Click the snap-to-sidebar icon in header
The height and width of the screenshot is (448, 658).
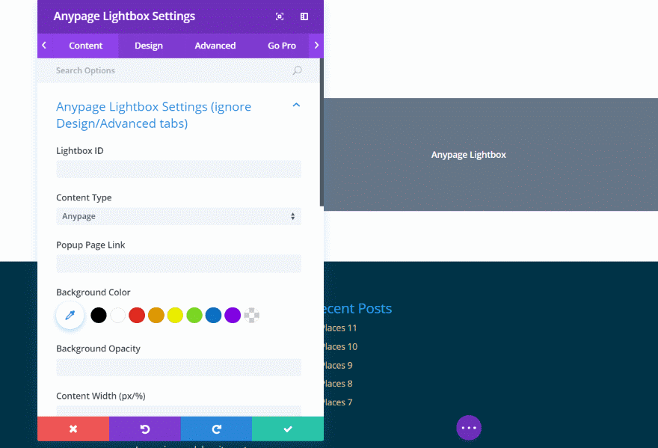click(304, 16)
